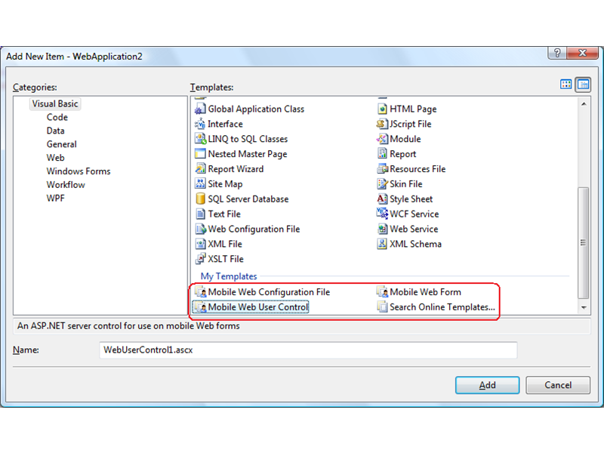Select the Workflow category

point(66,185)
